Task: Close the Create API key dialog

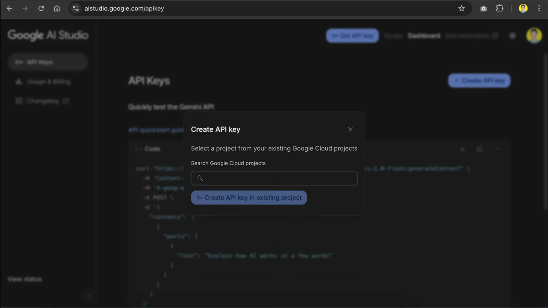Action: [350, 129]
